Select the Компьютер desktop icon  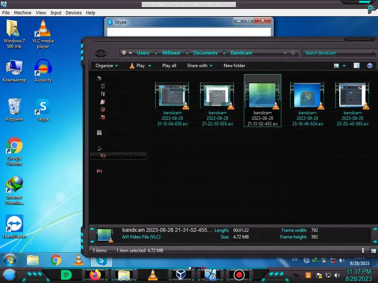(x=14, y=71)
